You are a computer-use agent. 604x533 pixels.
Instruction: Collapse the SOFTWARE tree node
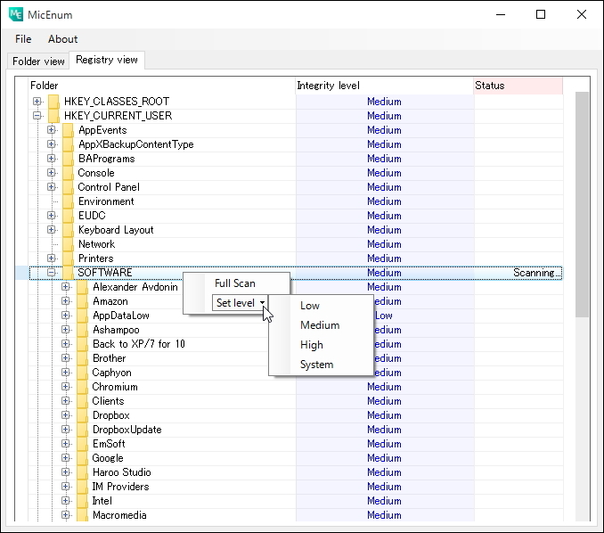click(52, 273)
